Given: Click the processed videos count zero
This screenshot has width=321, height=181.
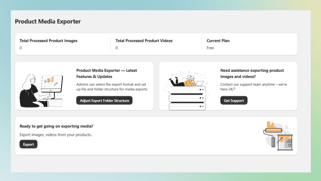Looking at the screenshot, I should (x=116, y=48).
